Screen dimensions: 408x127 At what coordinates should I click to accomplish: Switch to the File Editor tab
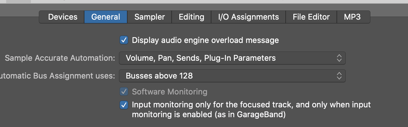pos(311,17)
